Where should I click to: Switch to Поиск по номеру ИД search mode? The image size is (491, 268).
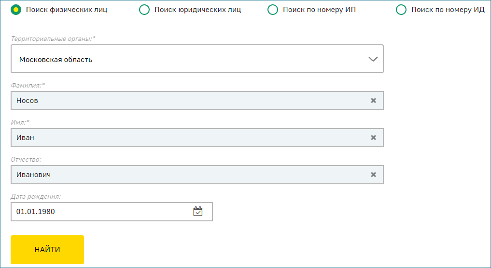click(x=401, y=10)
